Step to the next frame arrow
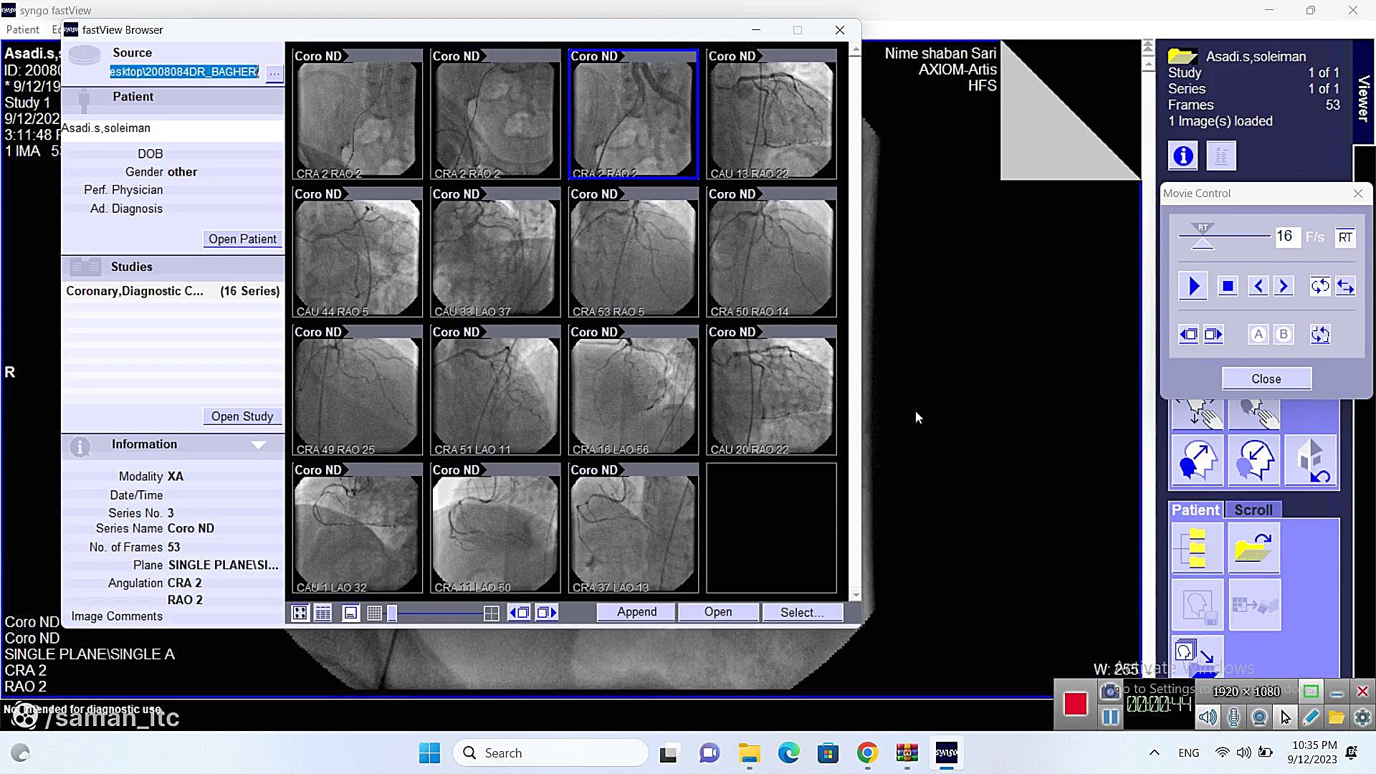Viewport: 1376px width, 774px height. (1284, 287)
